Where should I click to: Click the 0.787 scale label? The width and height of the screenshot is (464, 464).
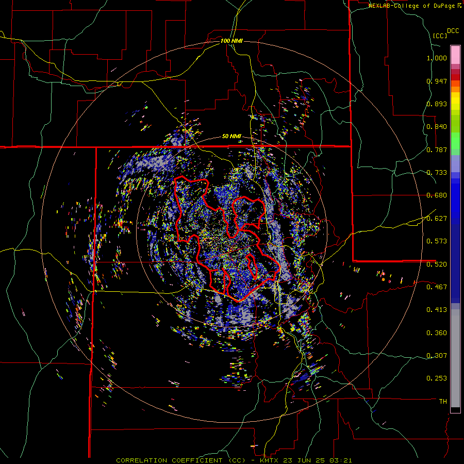[437, 150]
